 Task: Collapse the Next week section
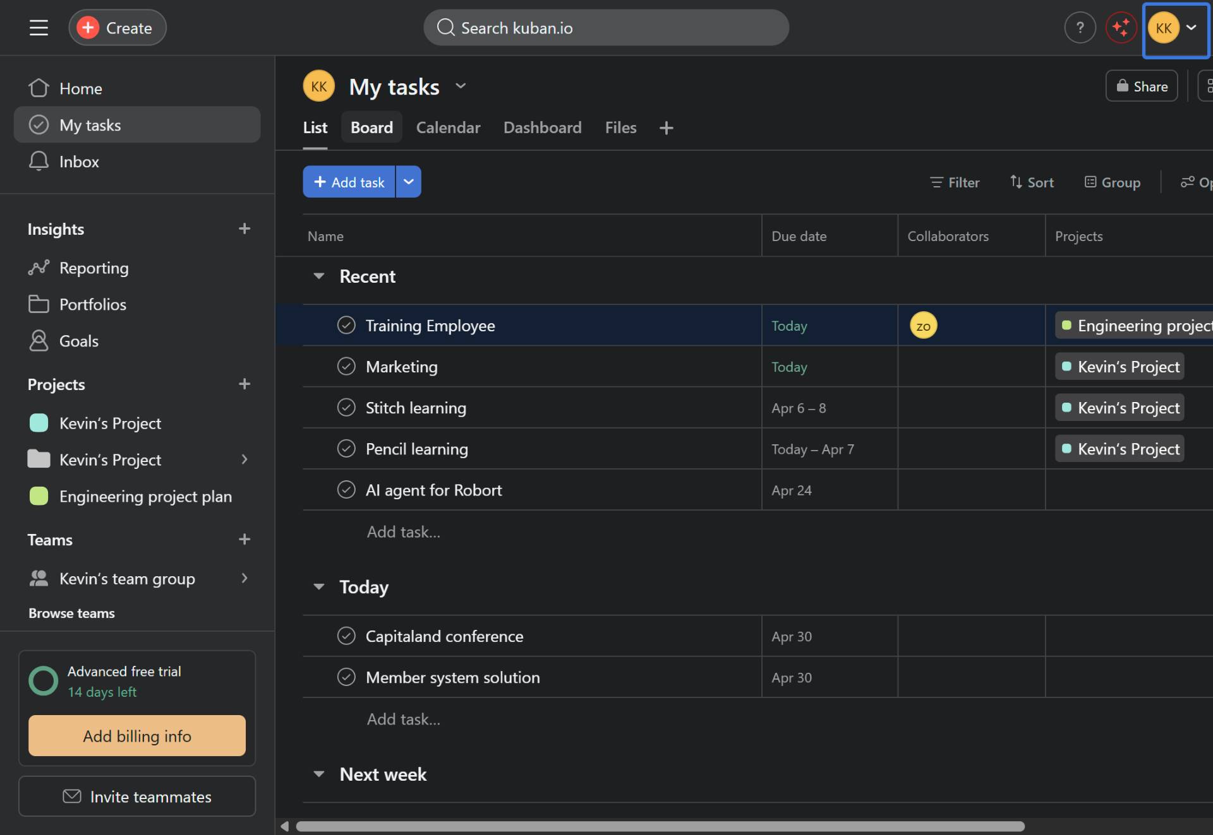click(319, 774)
